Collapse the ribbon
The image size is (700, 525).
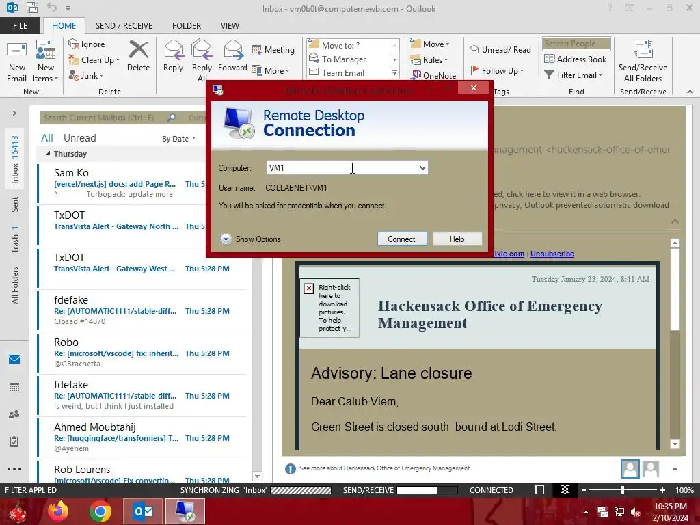pos(690,92)
